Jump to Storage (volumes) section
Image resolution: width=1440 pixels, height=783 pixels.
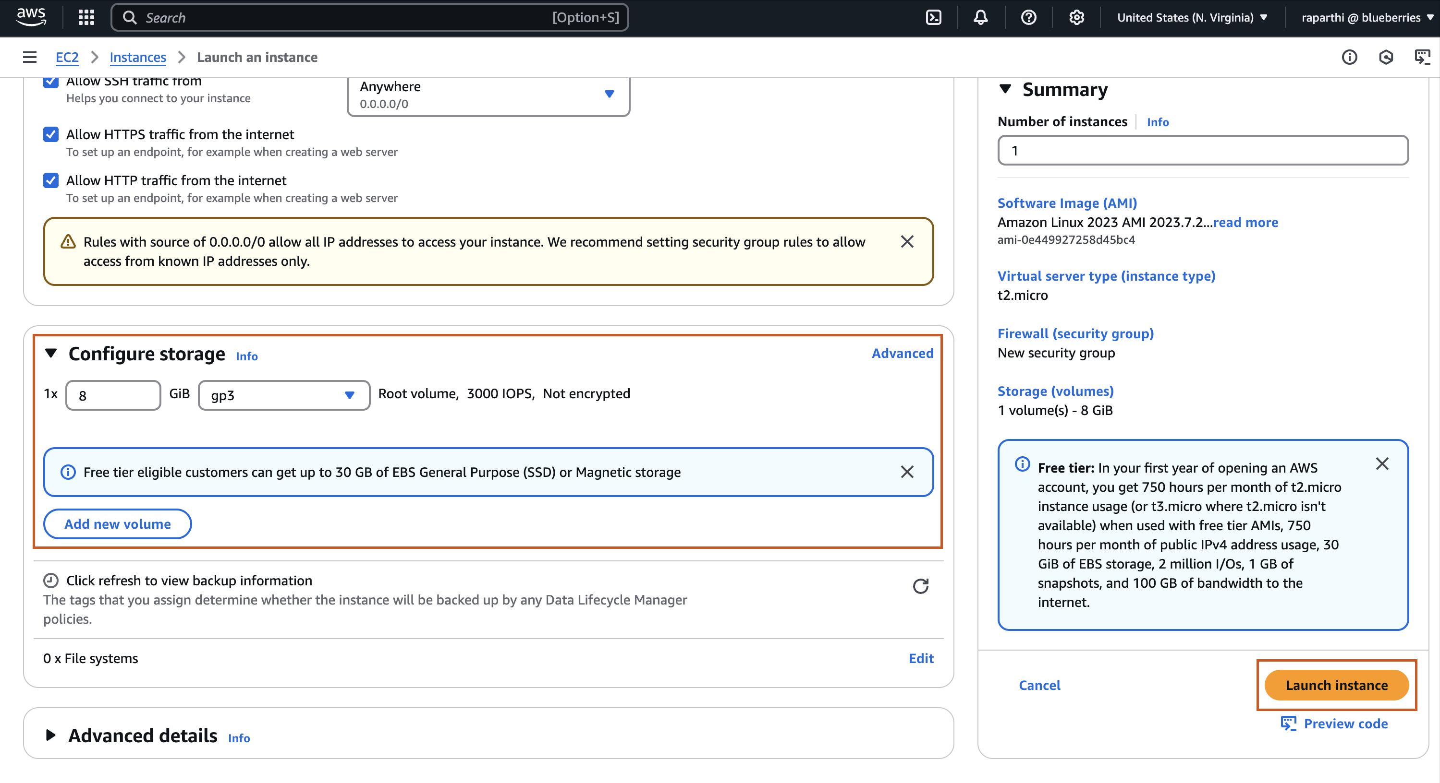[x=1055, y=391]
